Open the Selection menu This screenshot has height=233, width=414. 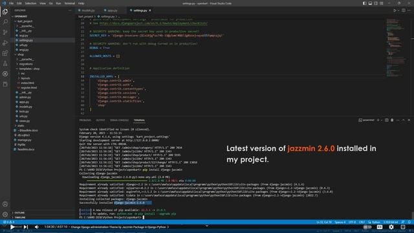click(30, 3)
